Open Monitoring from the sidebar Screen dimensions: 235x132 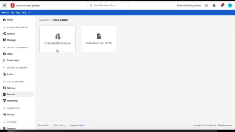(x=12, y=101)
